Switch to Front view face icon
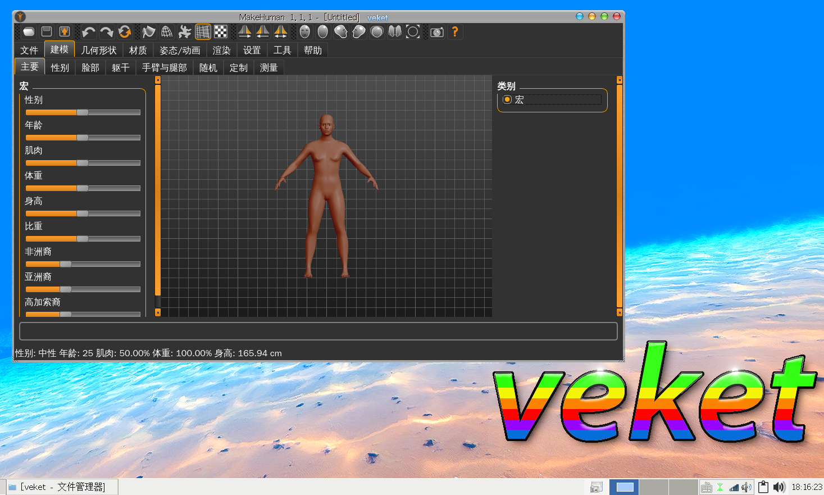Viewport: 824px width, 495px height. 305,32
